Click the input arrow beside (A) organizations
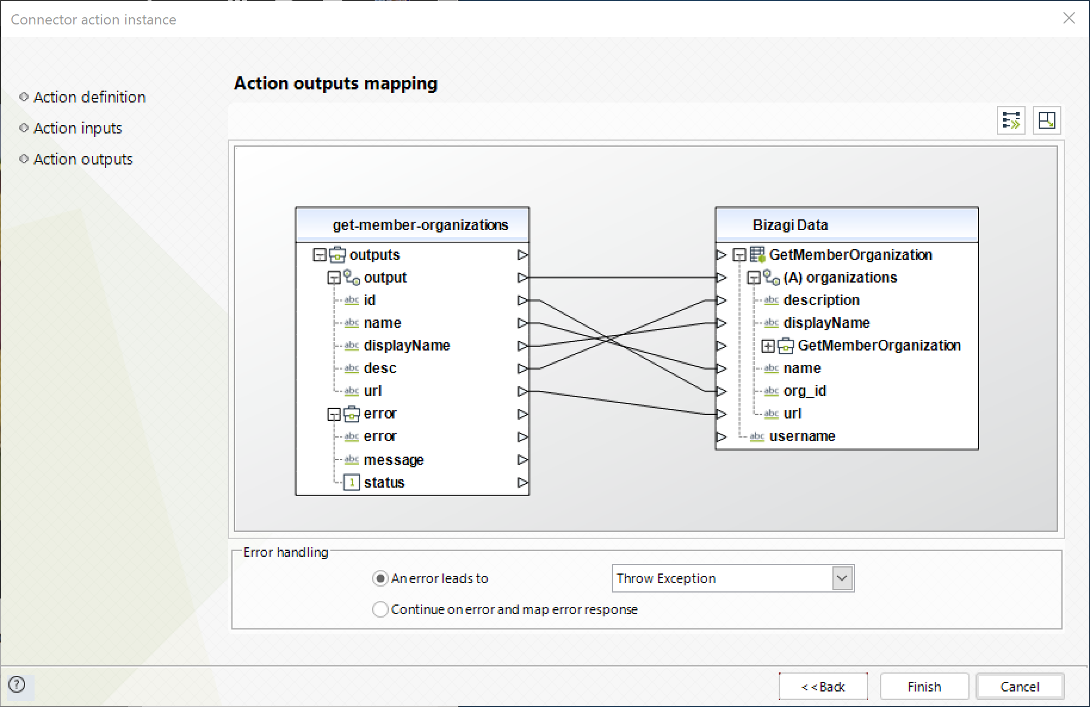The width and height of the screenshot is (1090, 707). 721,277
